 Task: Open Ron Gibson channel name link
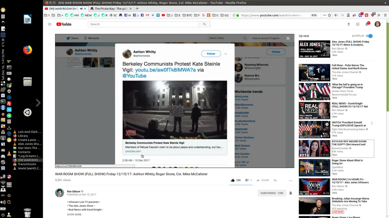[x=74, y=191]
